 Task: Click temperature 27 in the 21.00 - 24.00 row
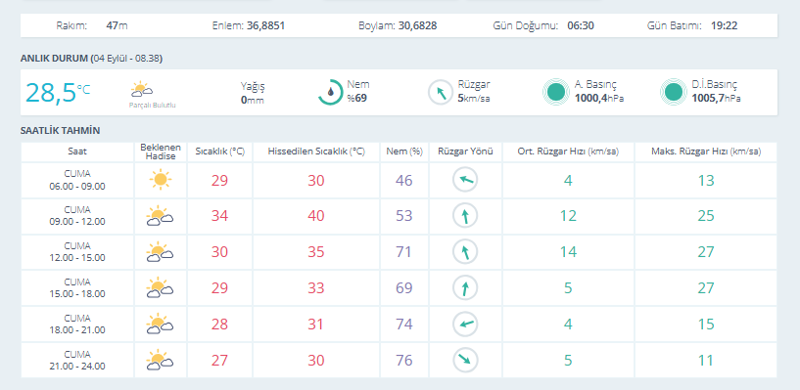click(x=220, y=360)
